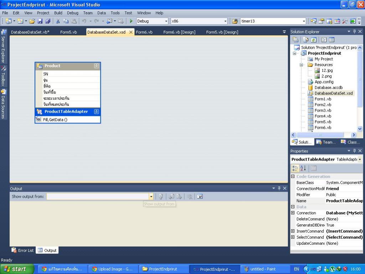Click the Navigate Backward toolbar icon
The image size is (365, 274).
click(109, 21)
